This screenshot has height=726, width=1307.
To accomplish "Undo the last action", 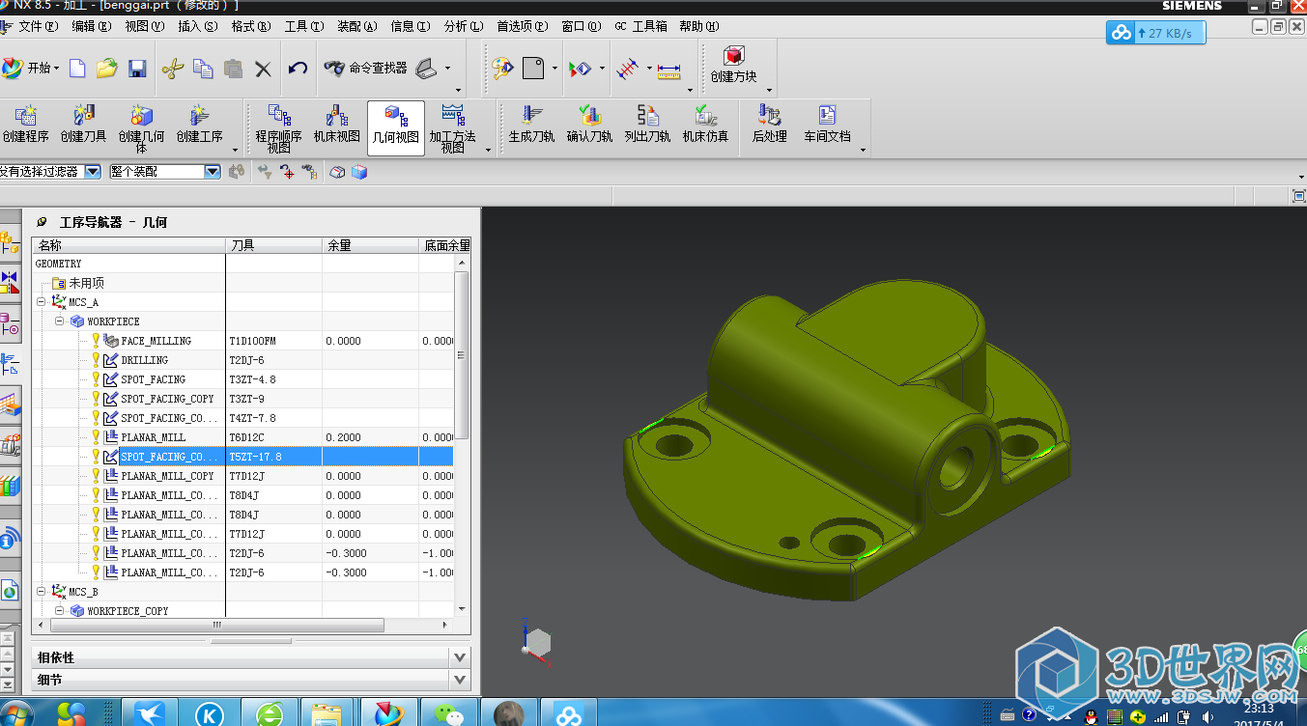I will click(298, 69).
